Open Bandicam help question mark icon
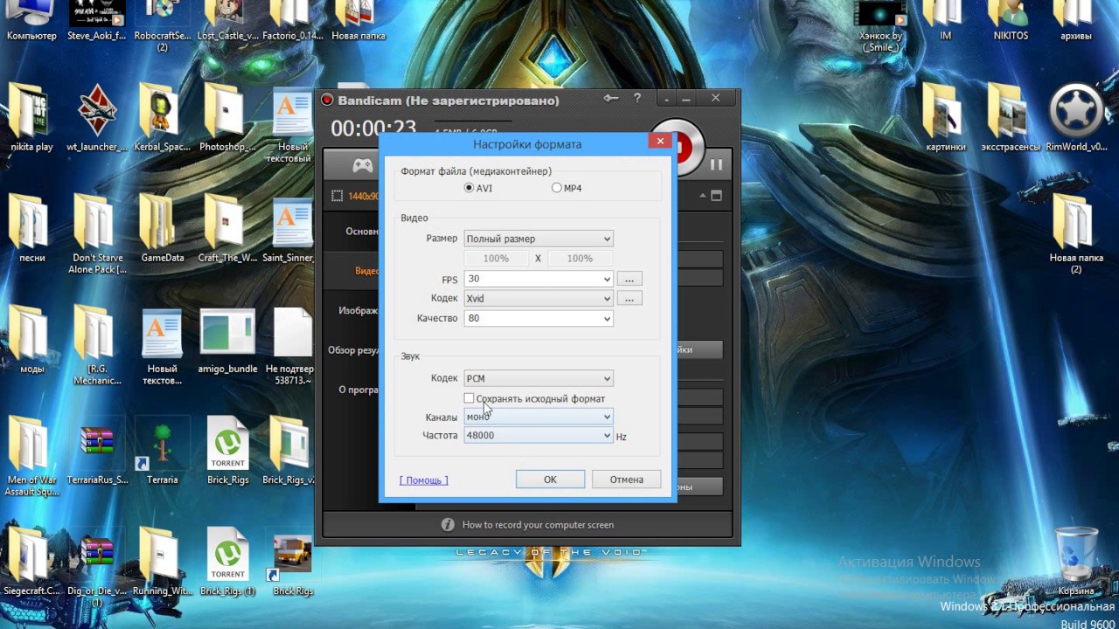 (x=637, y=99)
